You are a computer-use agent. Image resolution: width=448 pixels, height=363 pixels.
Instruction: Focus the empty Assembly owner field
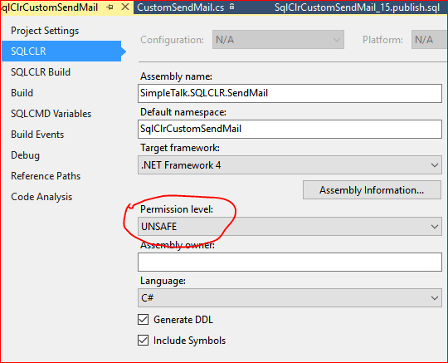point(290,262)
